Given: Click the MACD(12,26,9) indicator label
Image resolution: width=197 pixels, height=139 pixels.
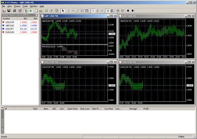Looking at the screenshot, I should click(48, 47).
